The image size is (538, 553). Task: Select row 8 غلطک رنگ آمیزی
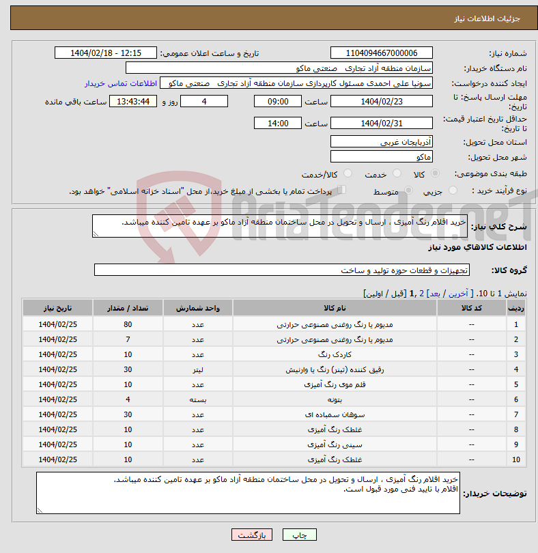335,429
